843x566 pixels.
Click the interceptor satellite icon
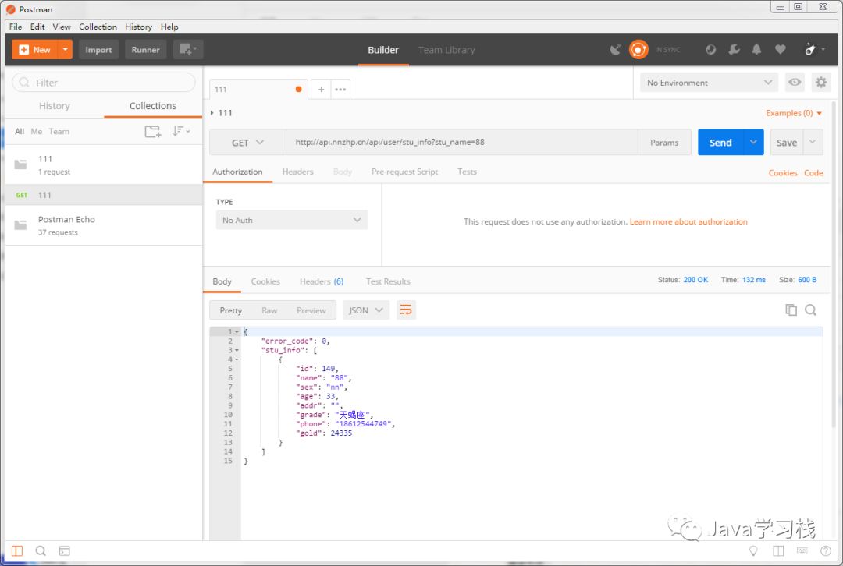(616, 50)
